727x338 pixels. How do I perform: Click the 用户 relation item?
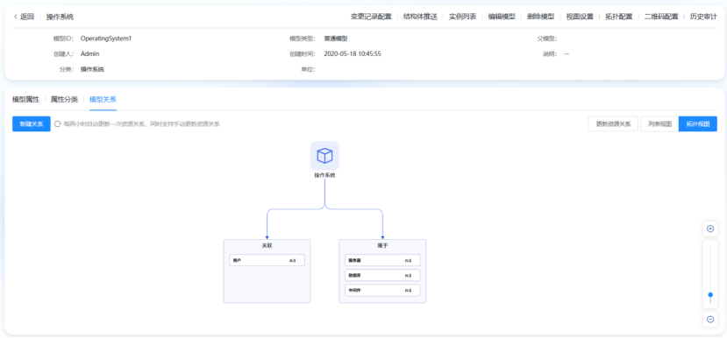tap(267, 260)
